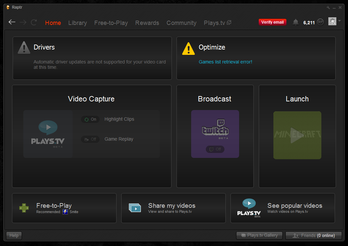Click the green Free-to-Play gamepad icon
The height and width of the screenshot is (246, 348).
(x=24, y=208)
